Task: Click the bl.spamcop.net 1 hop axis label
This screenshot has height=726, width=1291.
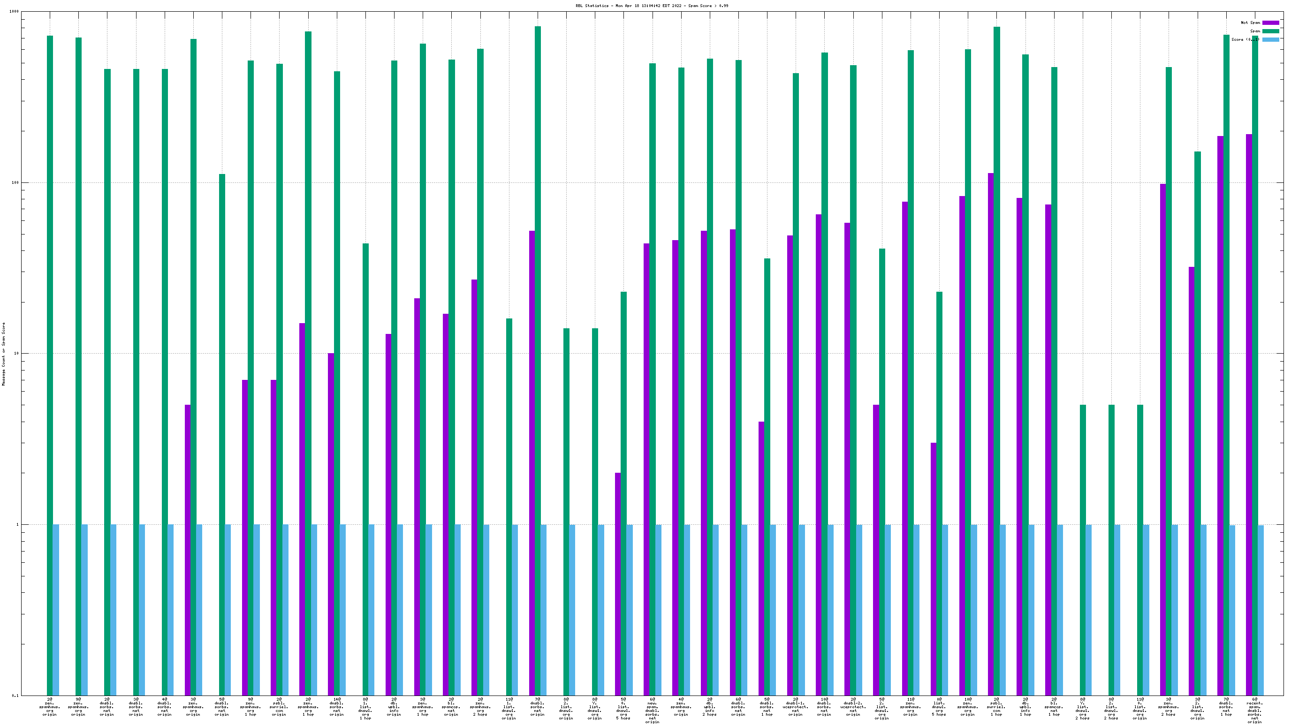Action: [1054, 706]
